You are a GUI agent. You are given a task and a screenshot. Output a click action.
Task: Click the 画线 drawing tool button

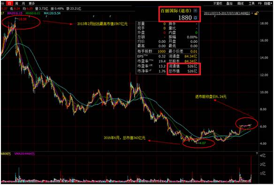point(240,3)
